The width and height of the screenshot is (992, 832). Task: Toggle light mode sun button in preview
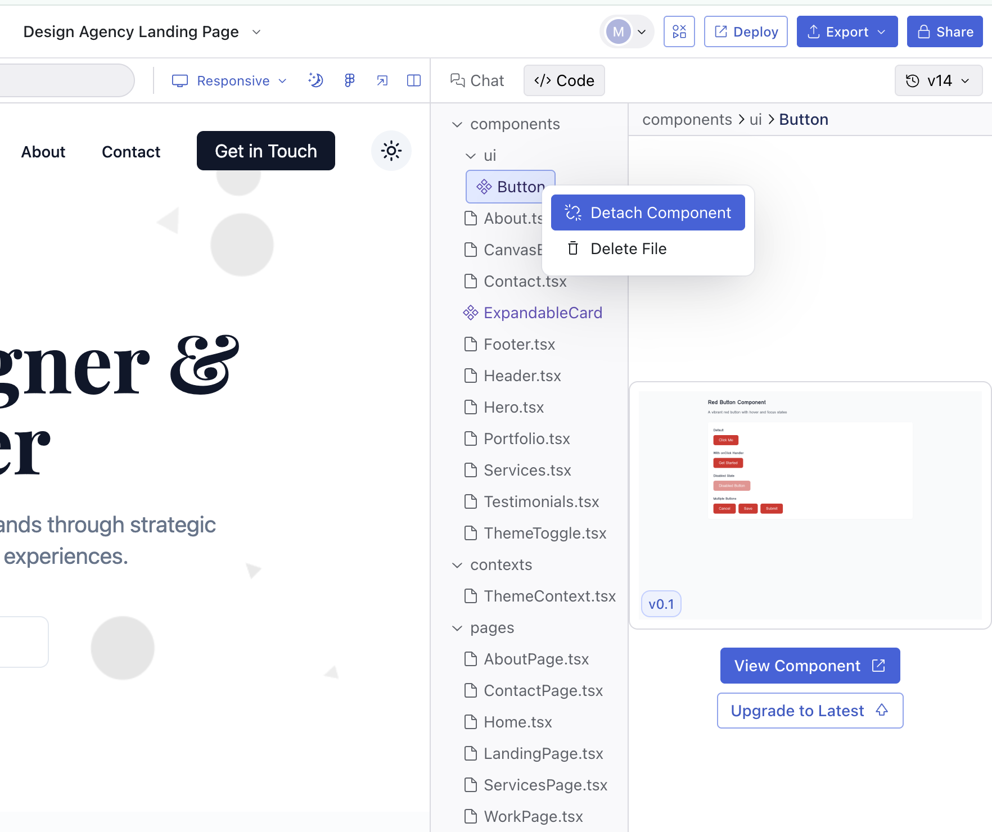click(391, 151)
